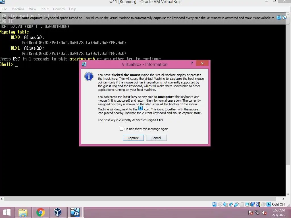The width and height of the screenshot is (291, 218).
Task: Click the Capture button
Action: coord(133,138)
